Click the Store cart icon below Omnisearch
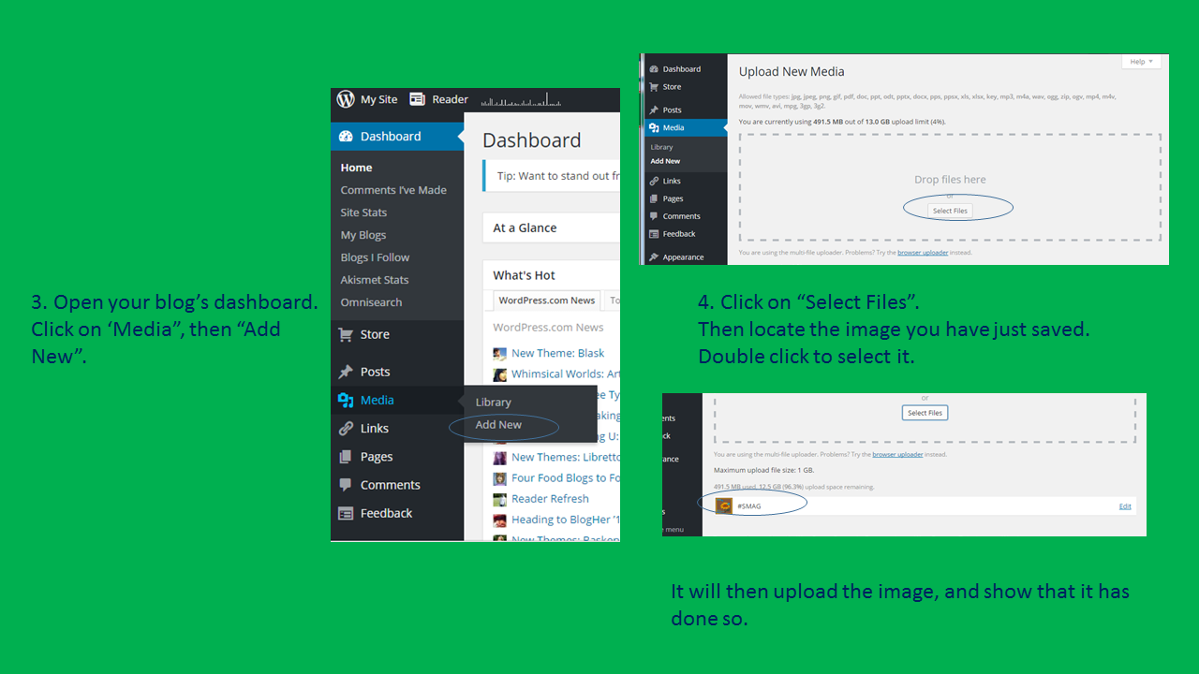 click(346, 334)
